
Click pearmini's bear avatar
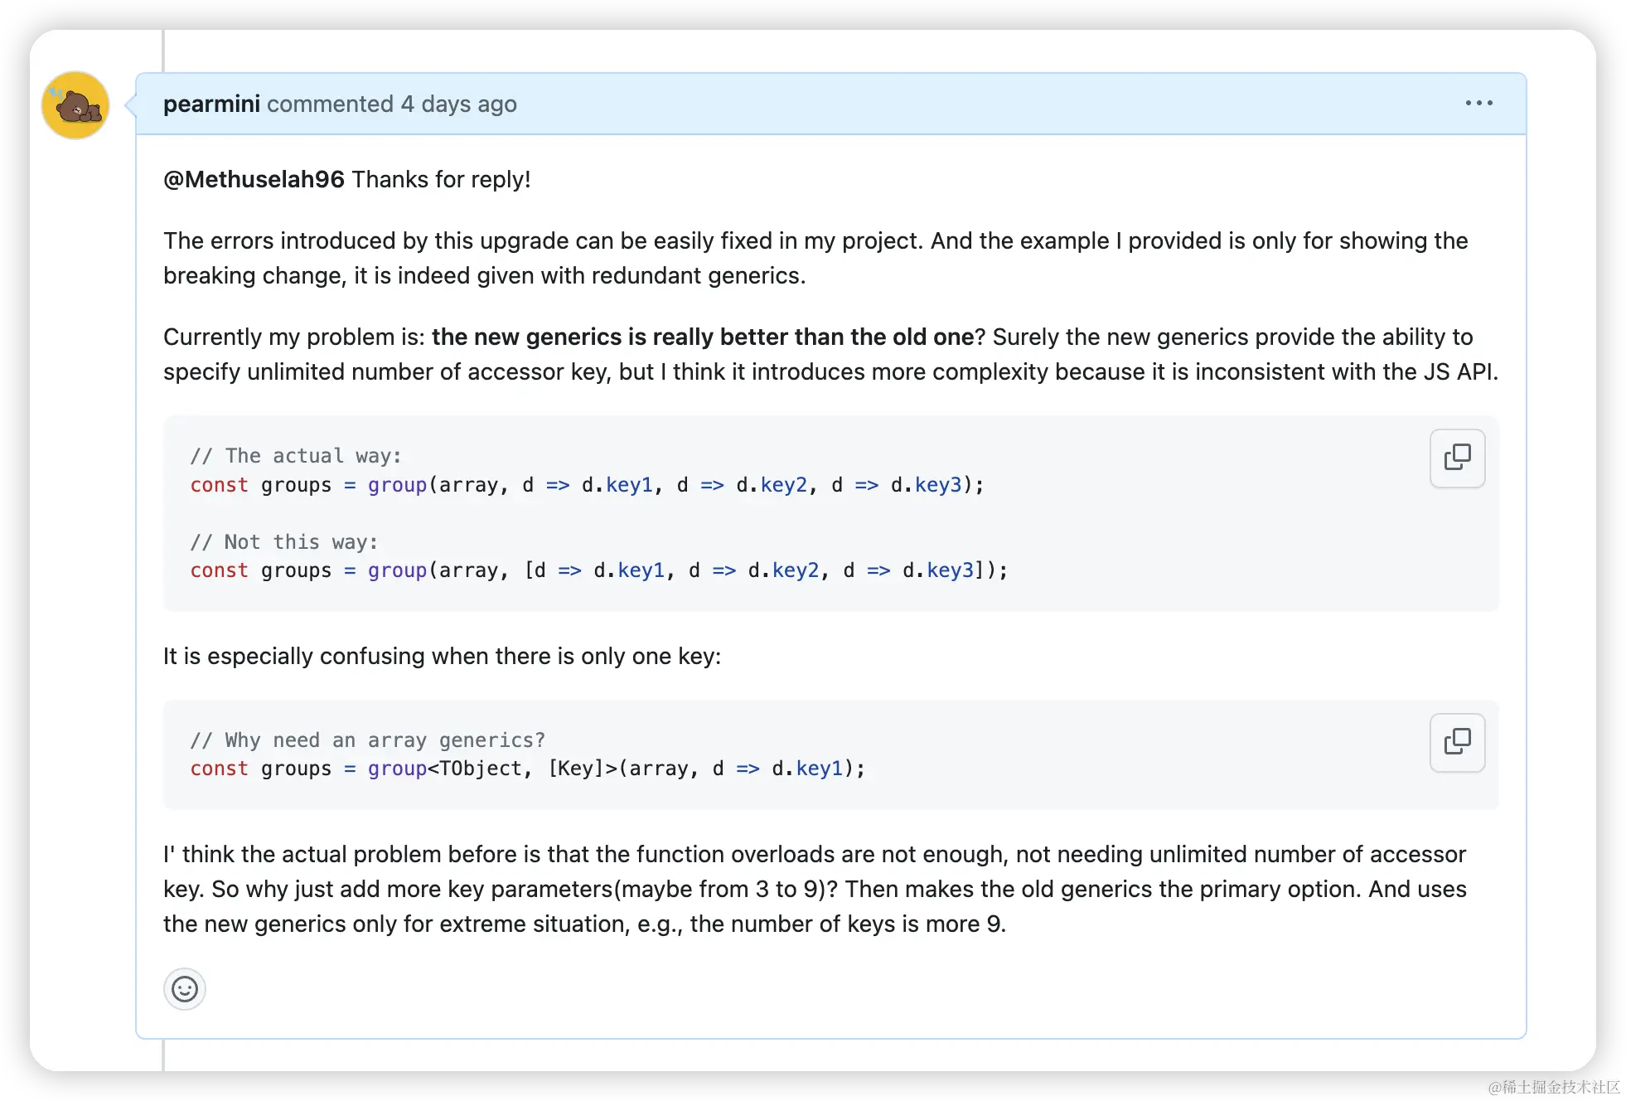[x=75, y=105]
